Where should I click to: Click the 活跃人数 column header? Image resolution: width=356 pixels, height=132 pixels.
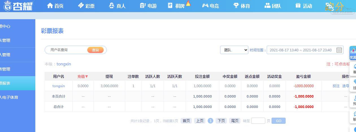(x=153, y=76)
